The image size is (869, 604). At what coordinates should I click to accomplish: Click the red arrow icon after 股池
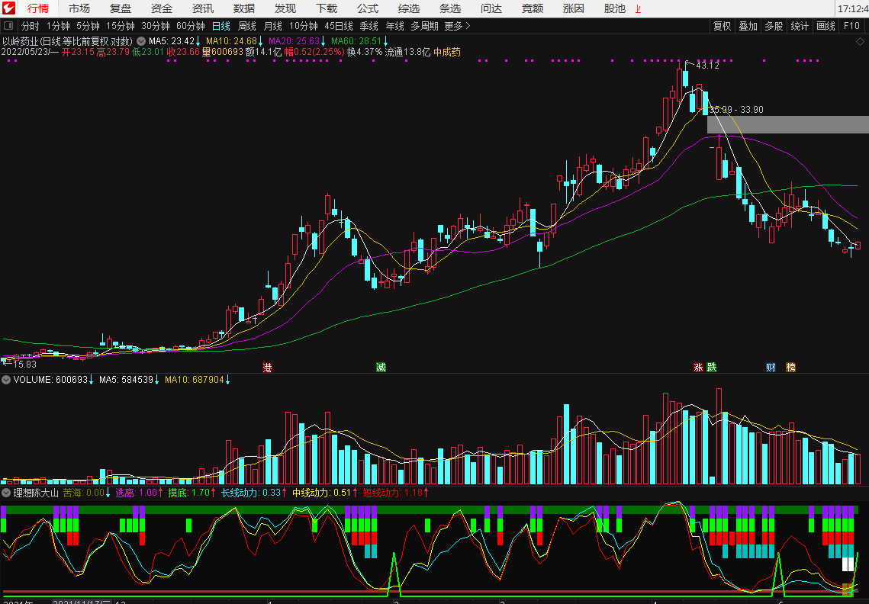639,9
